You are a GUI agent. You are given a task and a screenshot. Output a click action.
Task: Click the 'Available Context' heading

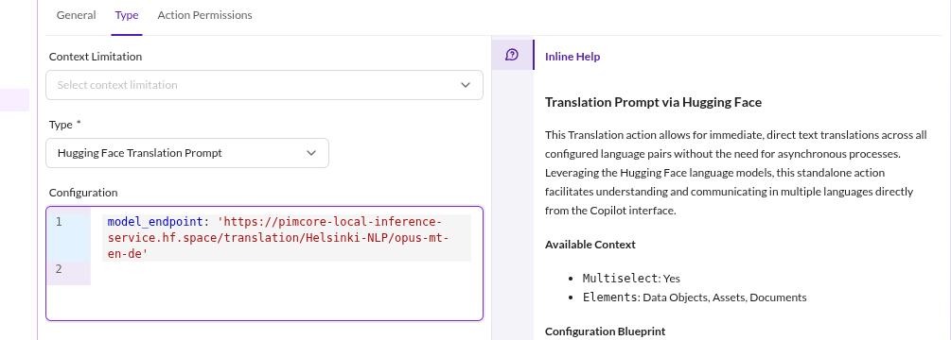(590, 245)
